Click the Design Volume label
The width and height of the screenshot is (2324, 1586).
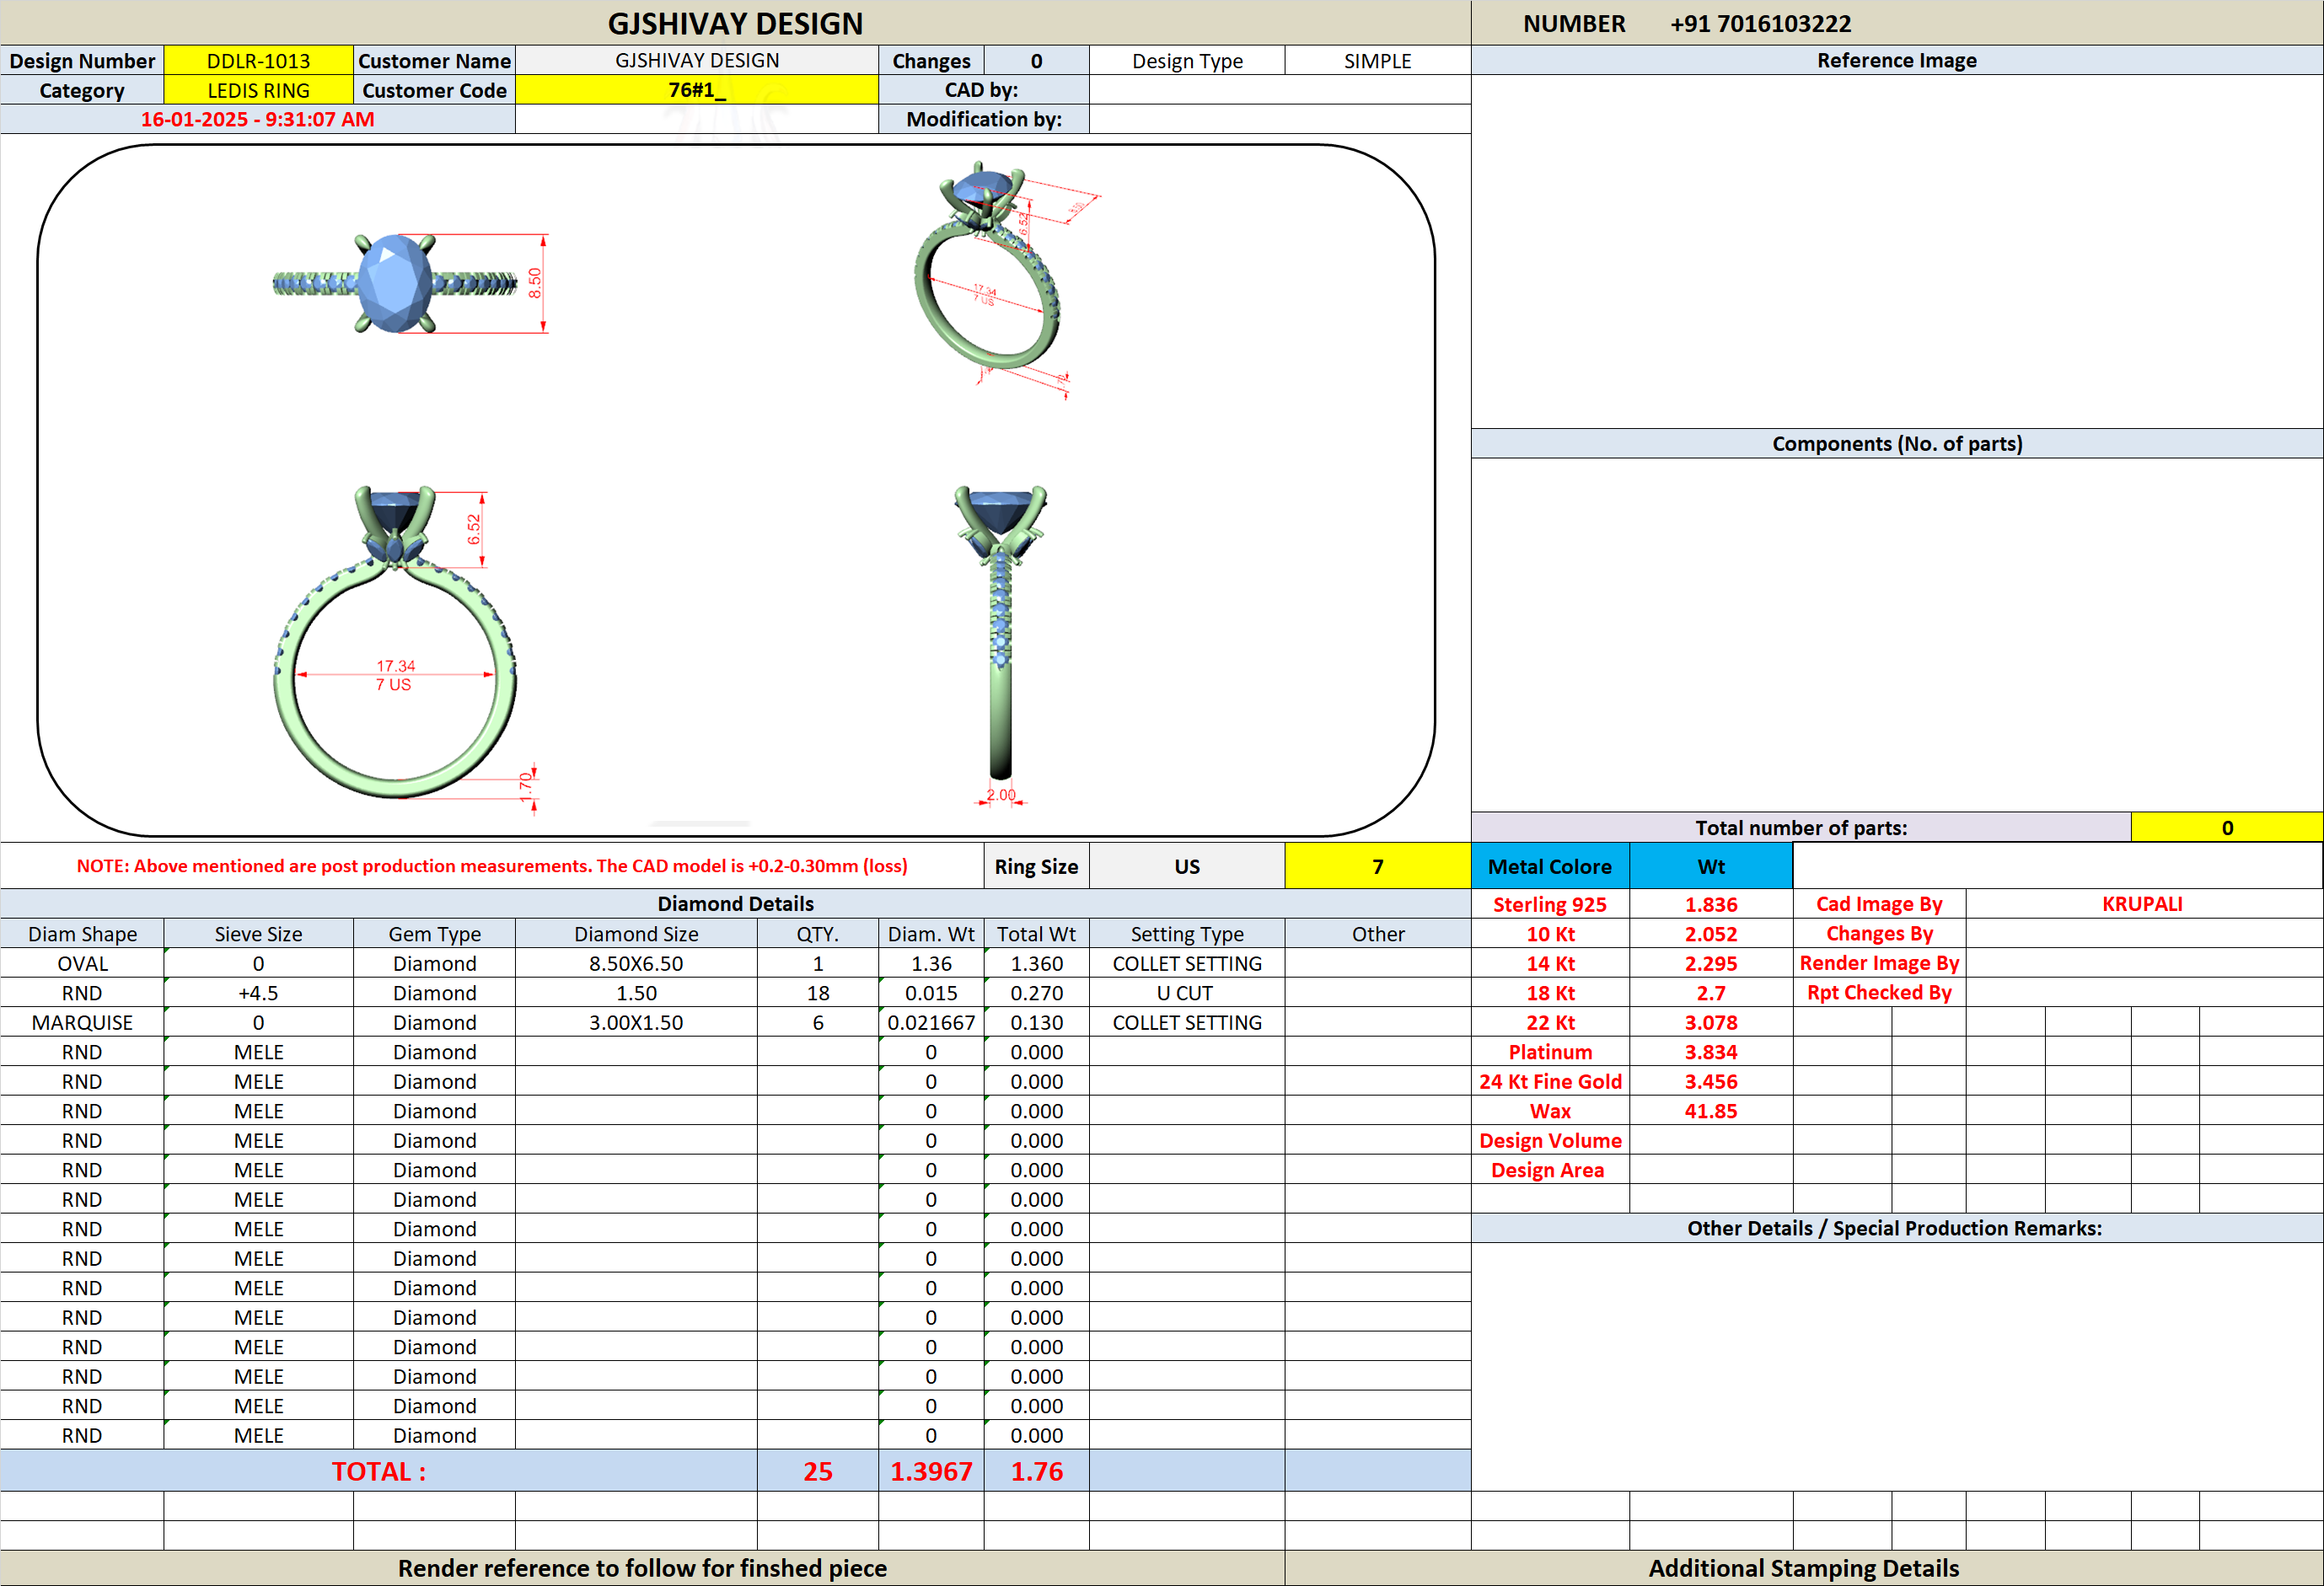pyautogui.click(x=1550, y=1140)
